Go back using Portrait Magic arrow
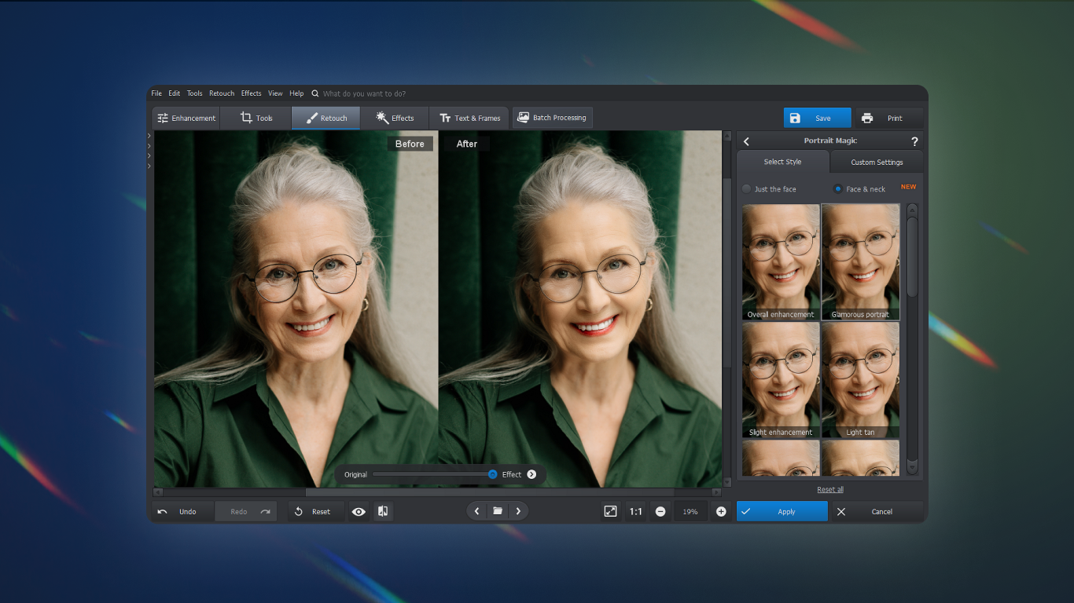 click(x=746, y=141)
